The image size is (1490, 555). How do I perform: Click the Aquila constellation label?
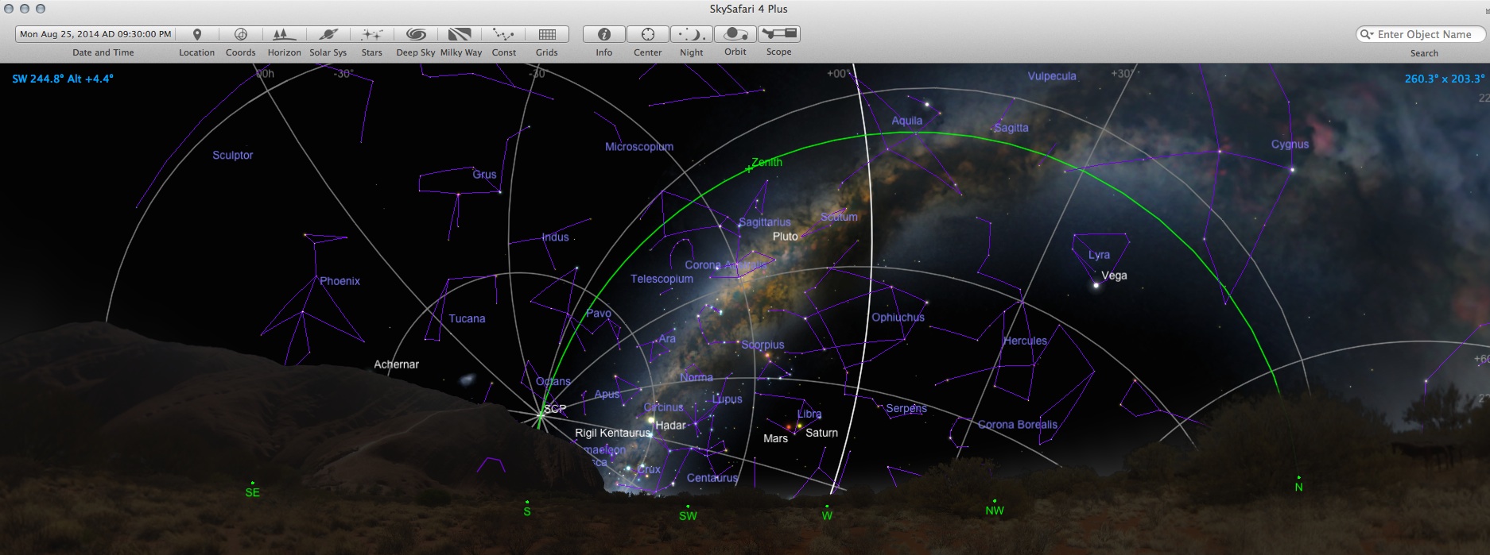click(906, 121)
